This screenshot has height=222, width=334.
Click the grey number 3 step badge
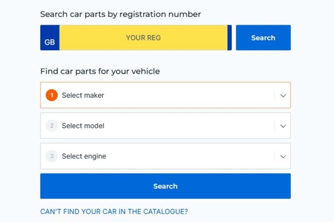coord(51,156)
